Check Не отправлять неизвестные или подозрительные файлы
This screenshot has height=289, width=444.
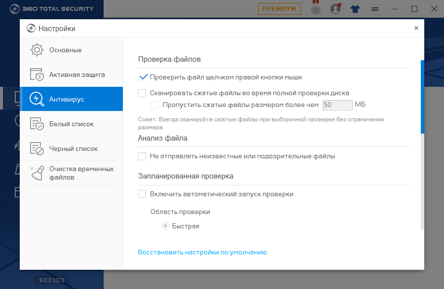[142, 156]
